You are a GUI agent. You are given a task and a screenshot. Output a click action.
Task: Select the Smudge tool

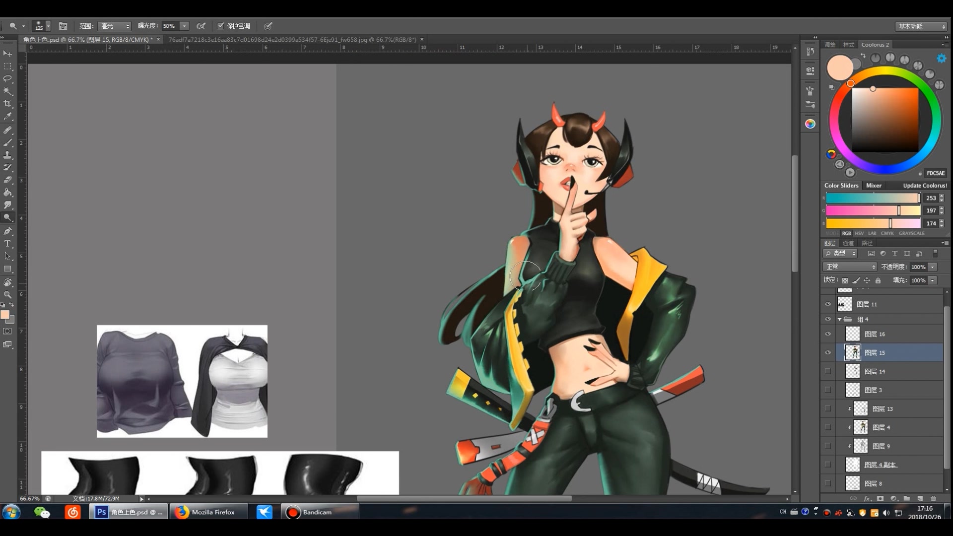[x=7, y=205]
